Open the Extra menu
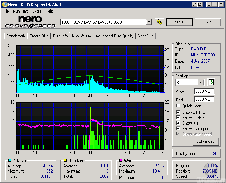This screenshot has height=183, width=226. [x=37, y=11]
